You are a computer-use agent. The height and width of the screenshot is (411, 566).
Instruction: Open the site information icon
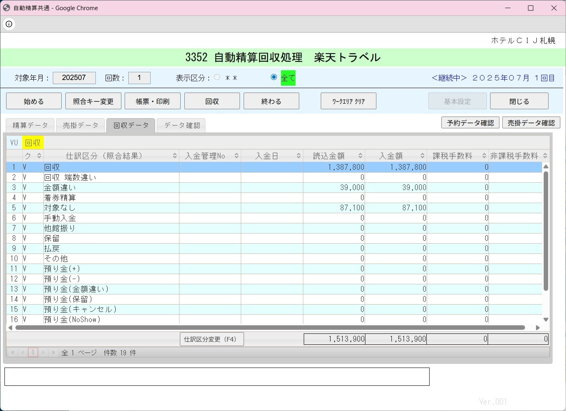tap(9, 24)
